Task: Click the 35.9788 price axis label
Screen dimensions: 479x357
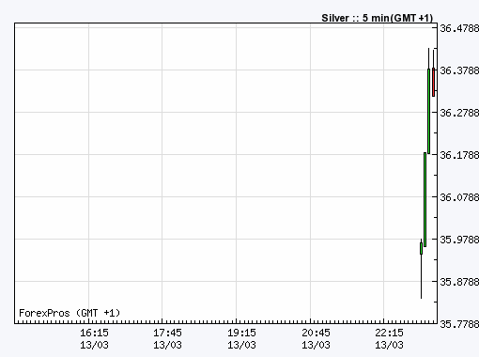Action: 459,240
